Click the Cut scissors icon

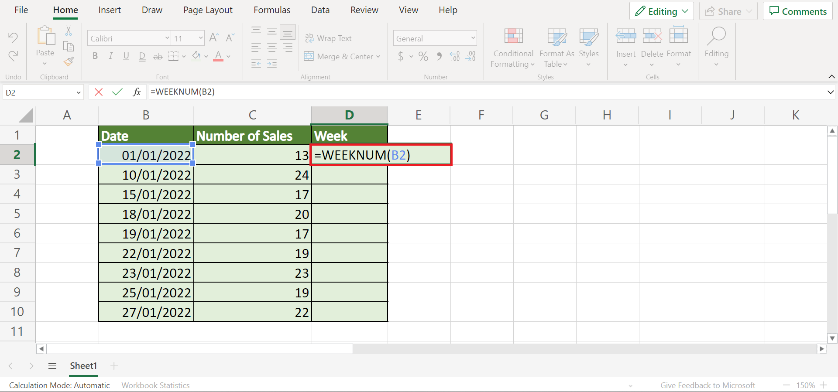click(69, 31)
